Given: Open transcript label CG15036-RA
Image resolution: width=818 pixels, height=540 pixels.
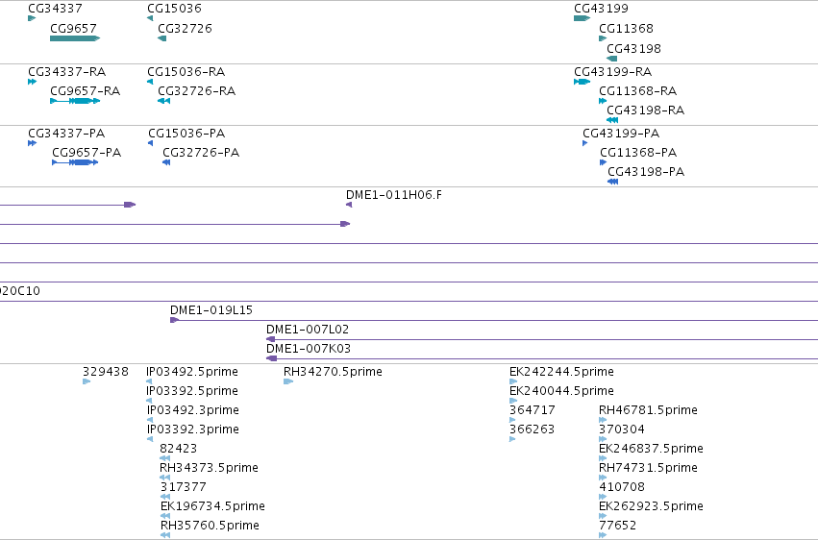Looking at the screenshot, I should click(186, 72).
